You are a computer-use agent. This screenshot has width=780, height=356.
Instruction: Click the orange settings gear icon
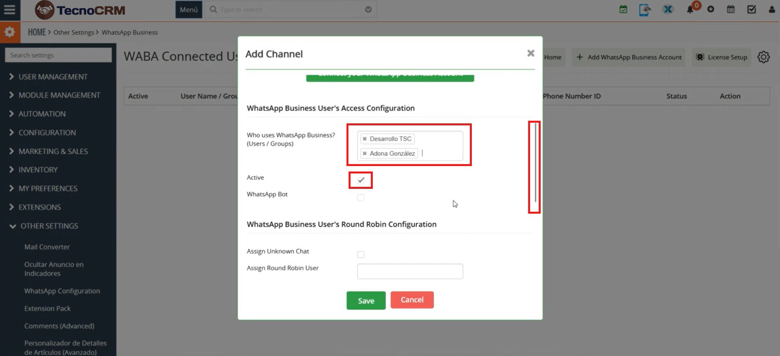tap(10, 32)
